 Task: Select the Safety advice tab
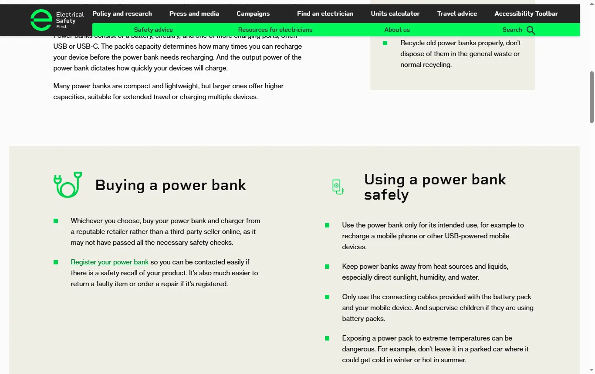(153, 30)
